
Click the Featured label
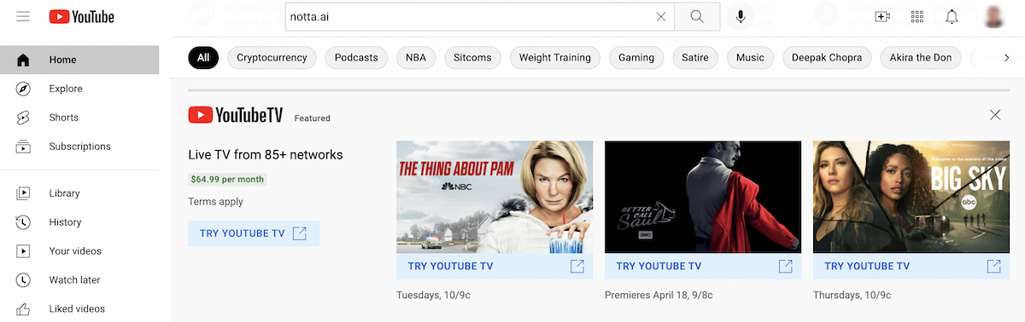(312, 118)
